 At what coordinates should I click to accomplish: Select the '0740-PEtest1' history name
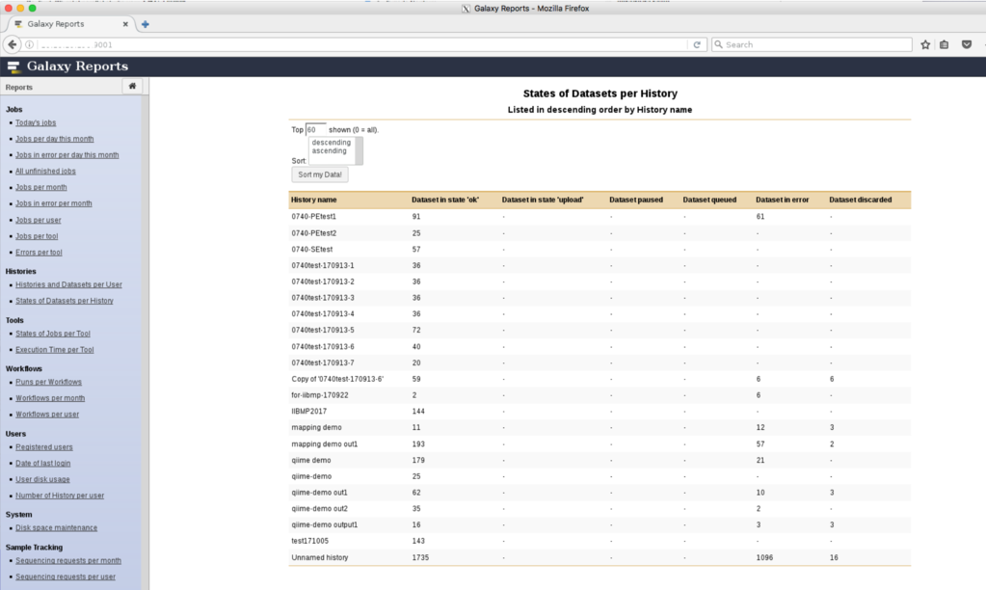click(314, 216)
